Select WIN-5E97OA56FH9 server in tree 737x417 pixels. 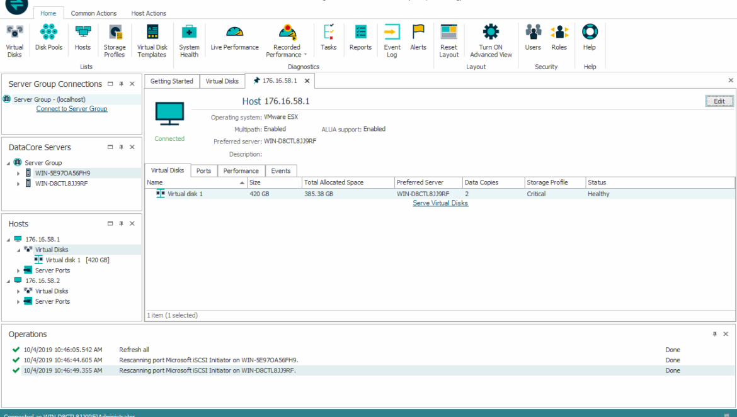click(x=62, y=173)
